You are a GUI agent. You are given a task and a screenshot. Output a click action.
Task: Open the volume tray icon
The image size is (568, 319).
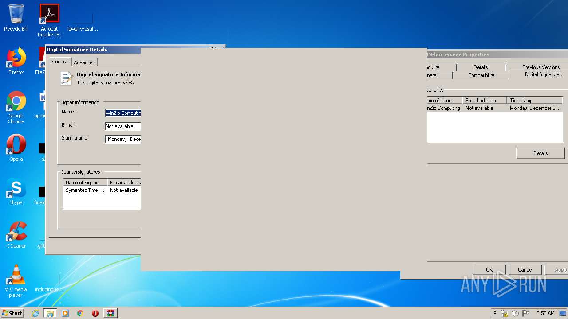pyautogui.click(x=515, y=313)
